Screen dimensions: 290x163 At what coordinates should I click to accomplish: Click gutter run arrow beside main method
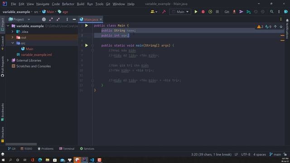click(x=87, y=45)
